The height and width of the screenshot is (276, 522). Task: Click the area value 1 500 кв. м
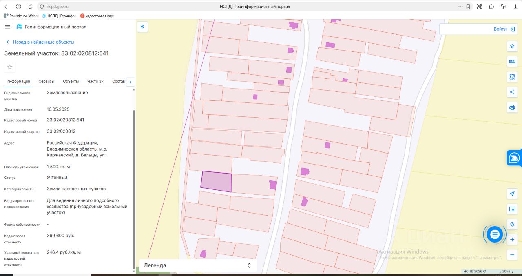click(x=58, y=167)
